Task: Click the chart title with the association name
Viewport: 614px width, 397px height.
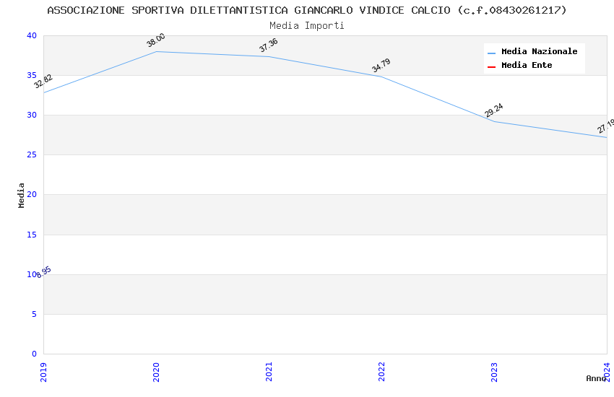Action: tap(307, 10)
